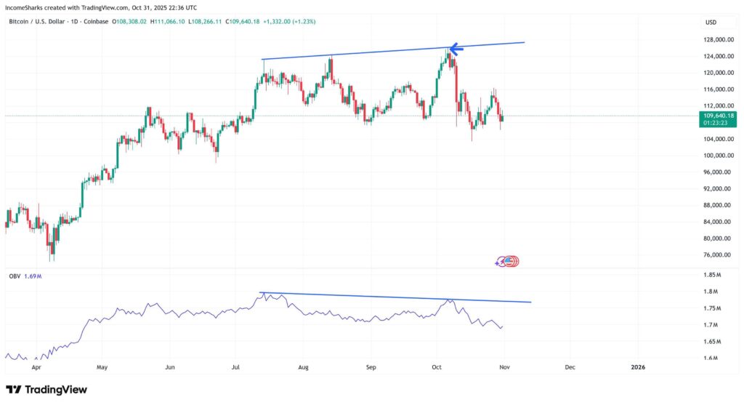
Task: Click the OBV value 1.69M
Action: pos(33,276)
